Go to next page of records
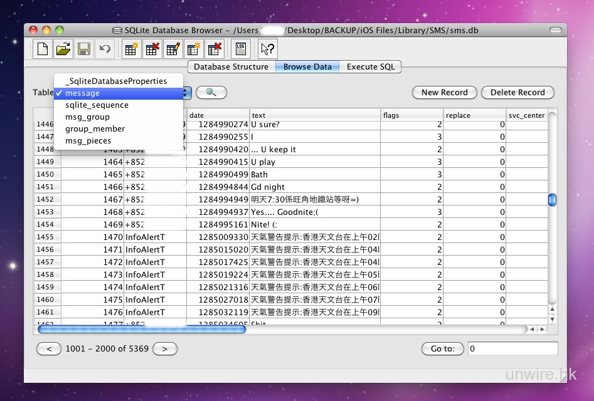 point(165,349)
